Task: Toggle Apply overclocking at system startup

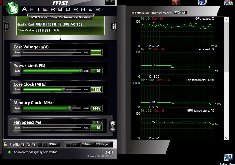Action: [9, 152]
